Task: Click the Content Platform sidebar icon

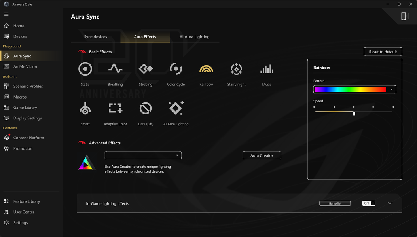Action: coord(7,138)
